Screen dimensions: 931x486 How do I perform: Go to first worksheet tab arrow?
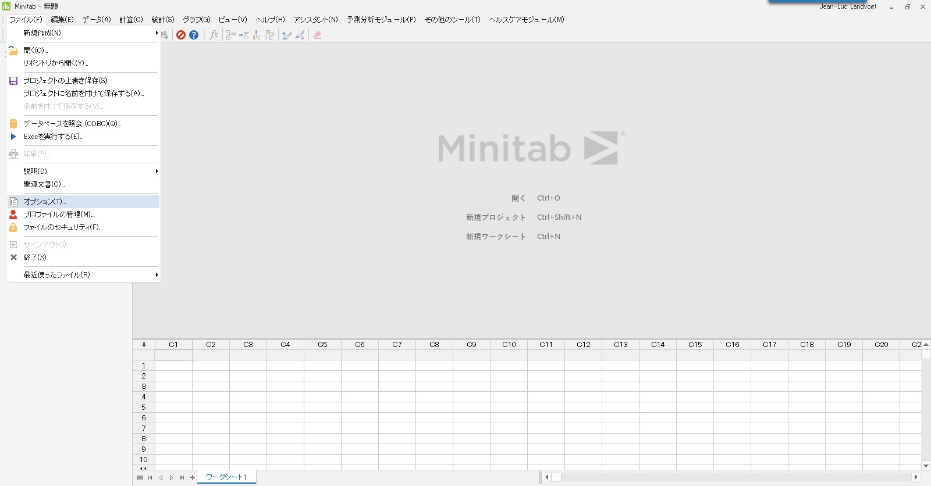click(150, 477)
